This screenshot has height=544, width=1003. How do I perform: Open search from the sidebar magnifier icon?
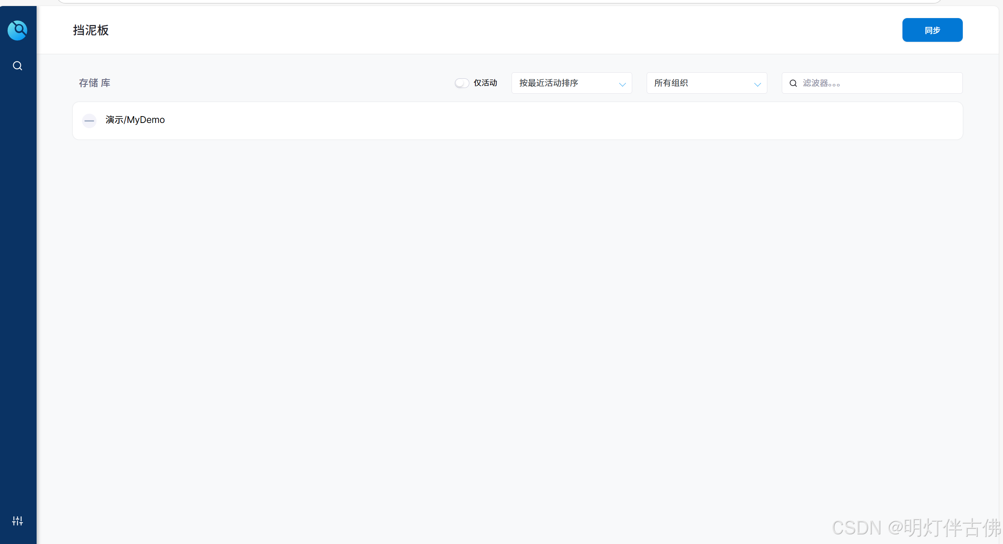click(x=17, y=65)
